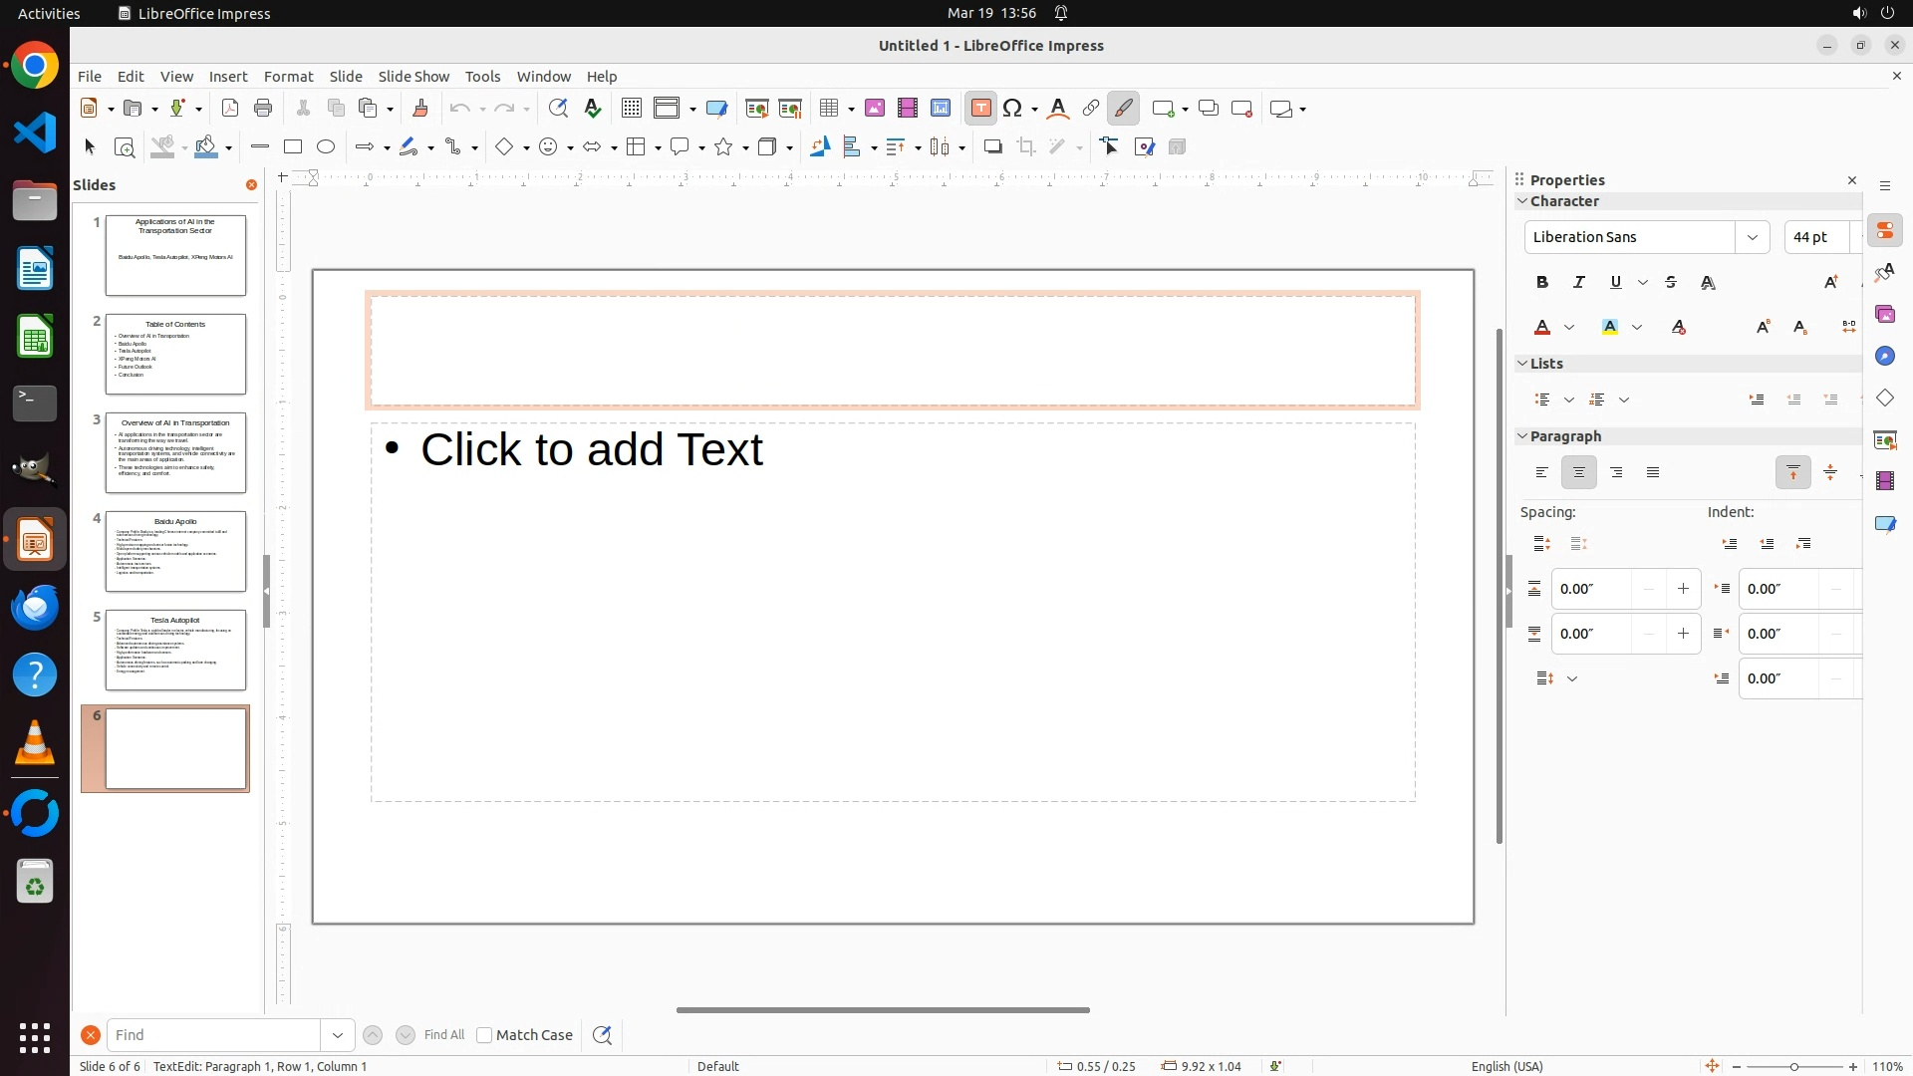Toggle Bold in Character panel
1913x1076 pixels.
point(1542,283)
